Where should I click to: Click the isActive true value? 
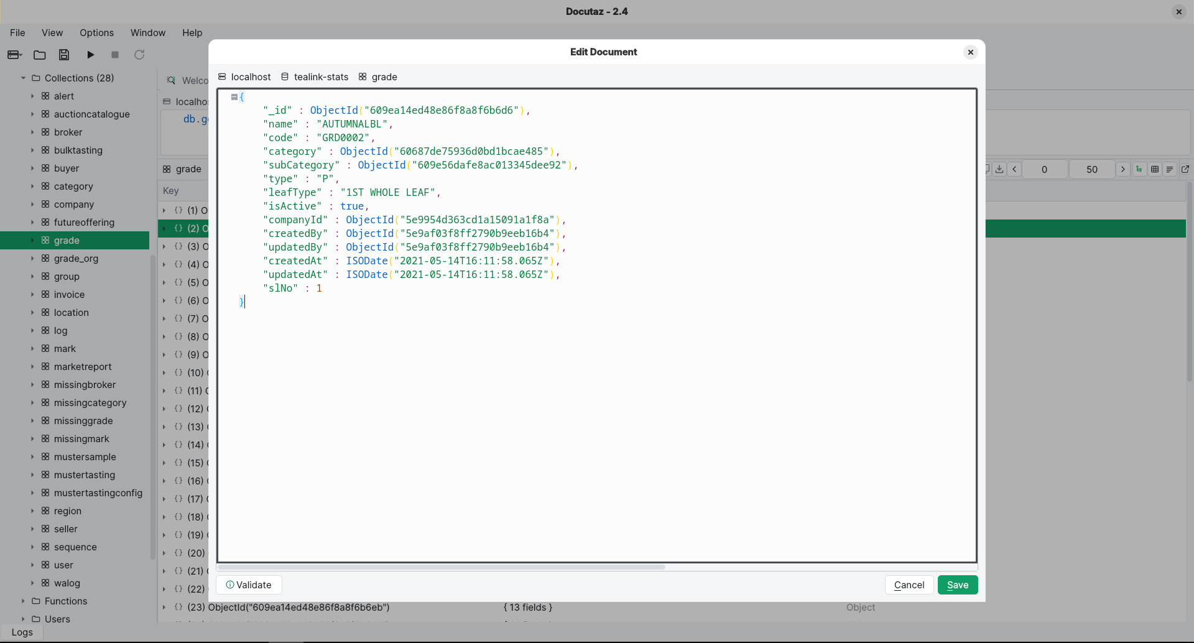click(x=352, y=206)
